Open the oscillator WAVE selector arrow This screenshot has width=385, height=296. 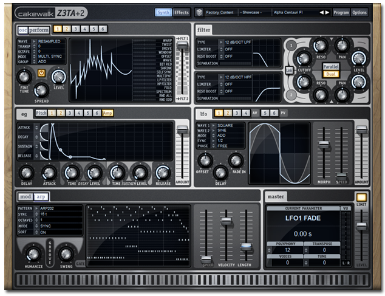click(x=34, y=41)
